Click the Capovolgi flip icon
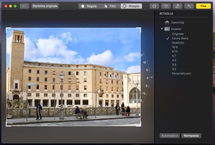The width and height of the screenshot is (215, 145). coord(167,23)
